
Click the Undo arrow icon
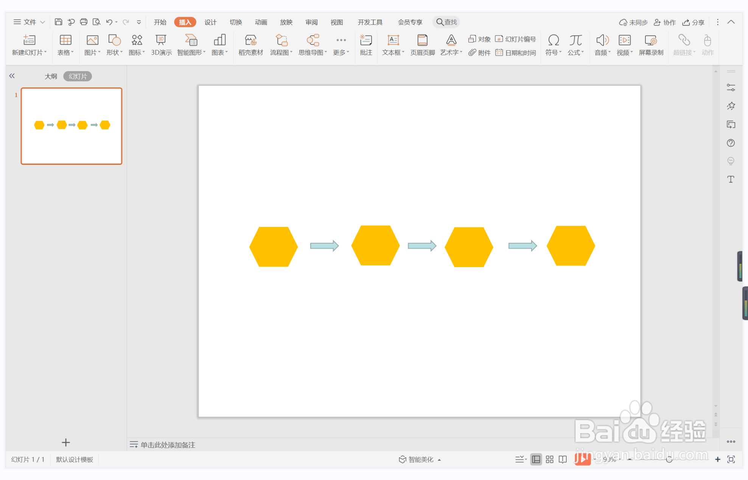(x=109, y=22)
